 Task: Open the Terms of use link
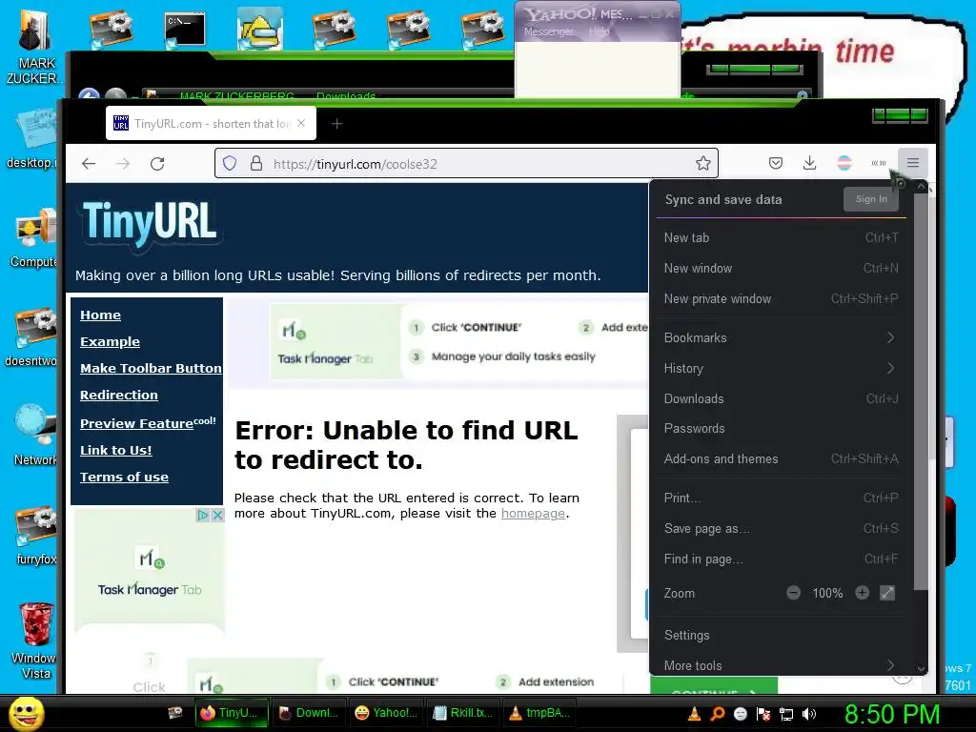point(124,477)
